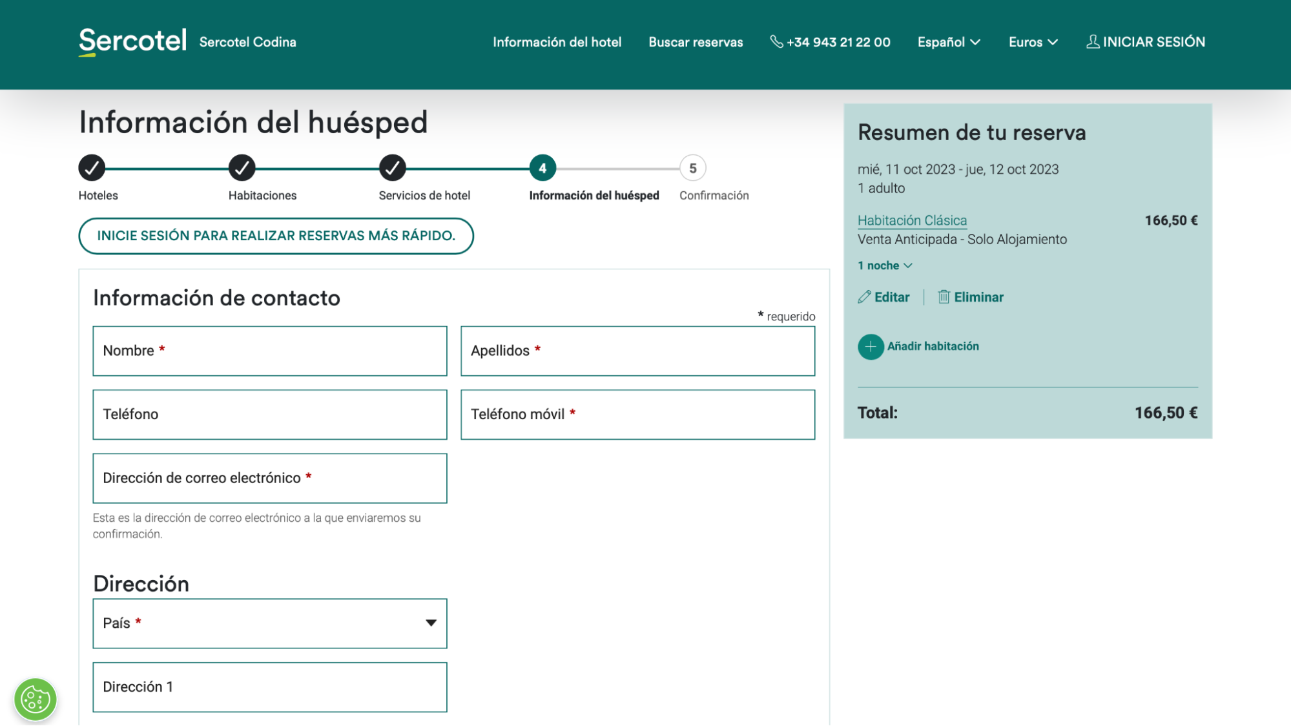
Task: Click Venta Anticipada - Solo Alojamiento text
Action: click(x=962, y=240)
